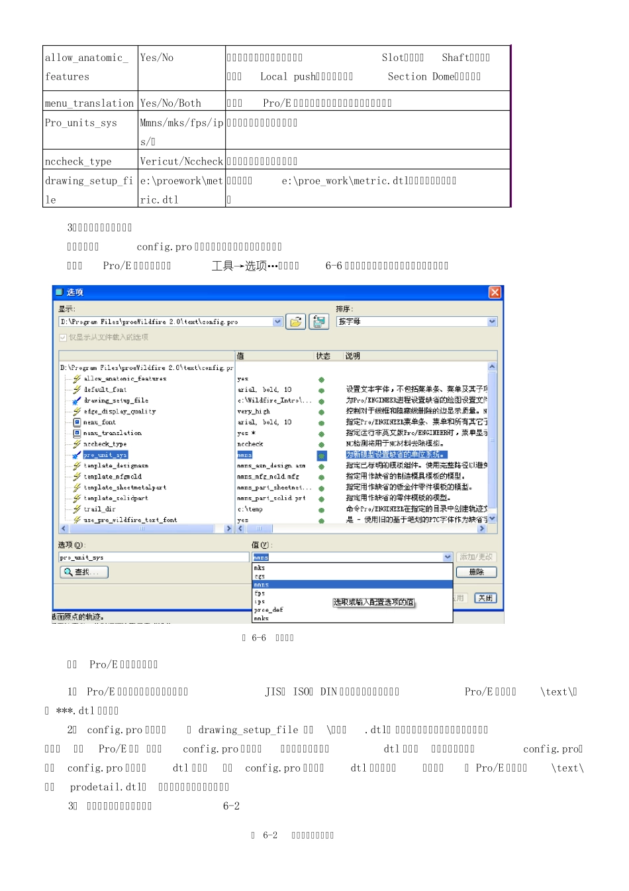Click the 值 column header
The width and height of the screenshot is (629, 891).
click(x=274, y=356)
